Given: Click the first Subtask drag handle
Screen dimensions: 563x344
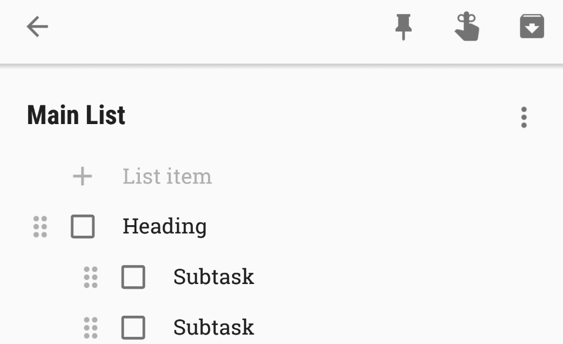Looking at the screenshot, I should (x=91, y=277).
